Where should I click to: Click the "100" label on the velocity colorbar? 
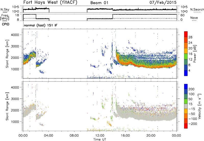(192, 94)
